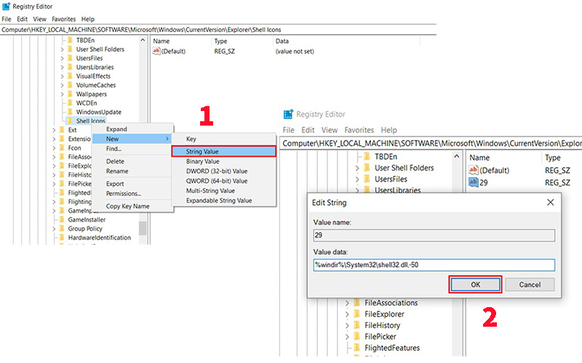Open Permissions... from the context menu
This screenshot has height=363, width=582.
click(x=124, y=193)
